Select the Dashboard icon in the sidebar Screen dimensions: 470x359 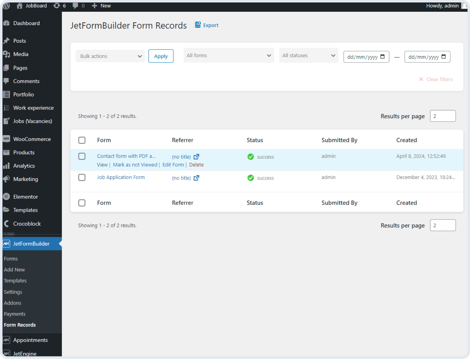point(6,23)
